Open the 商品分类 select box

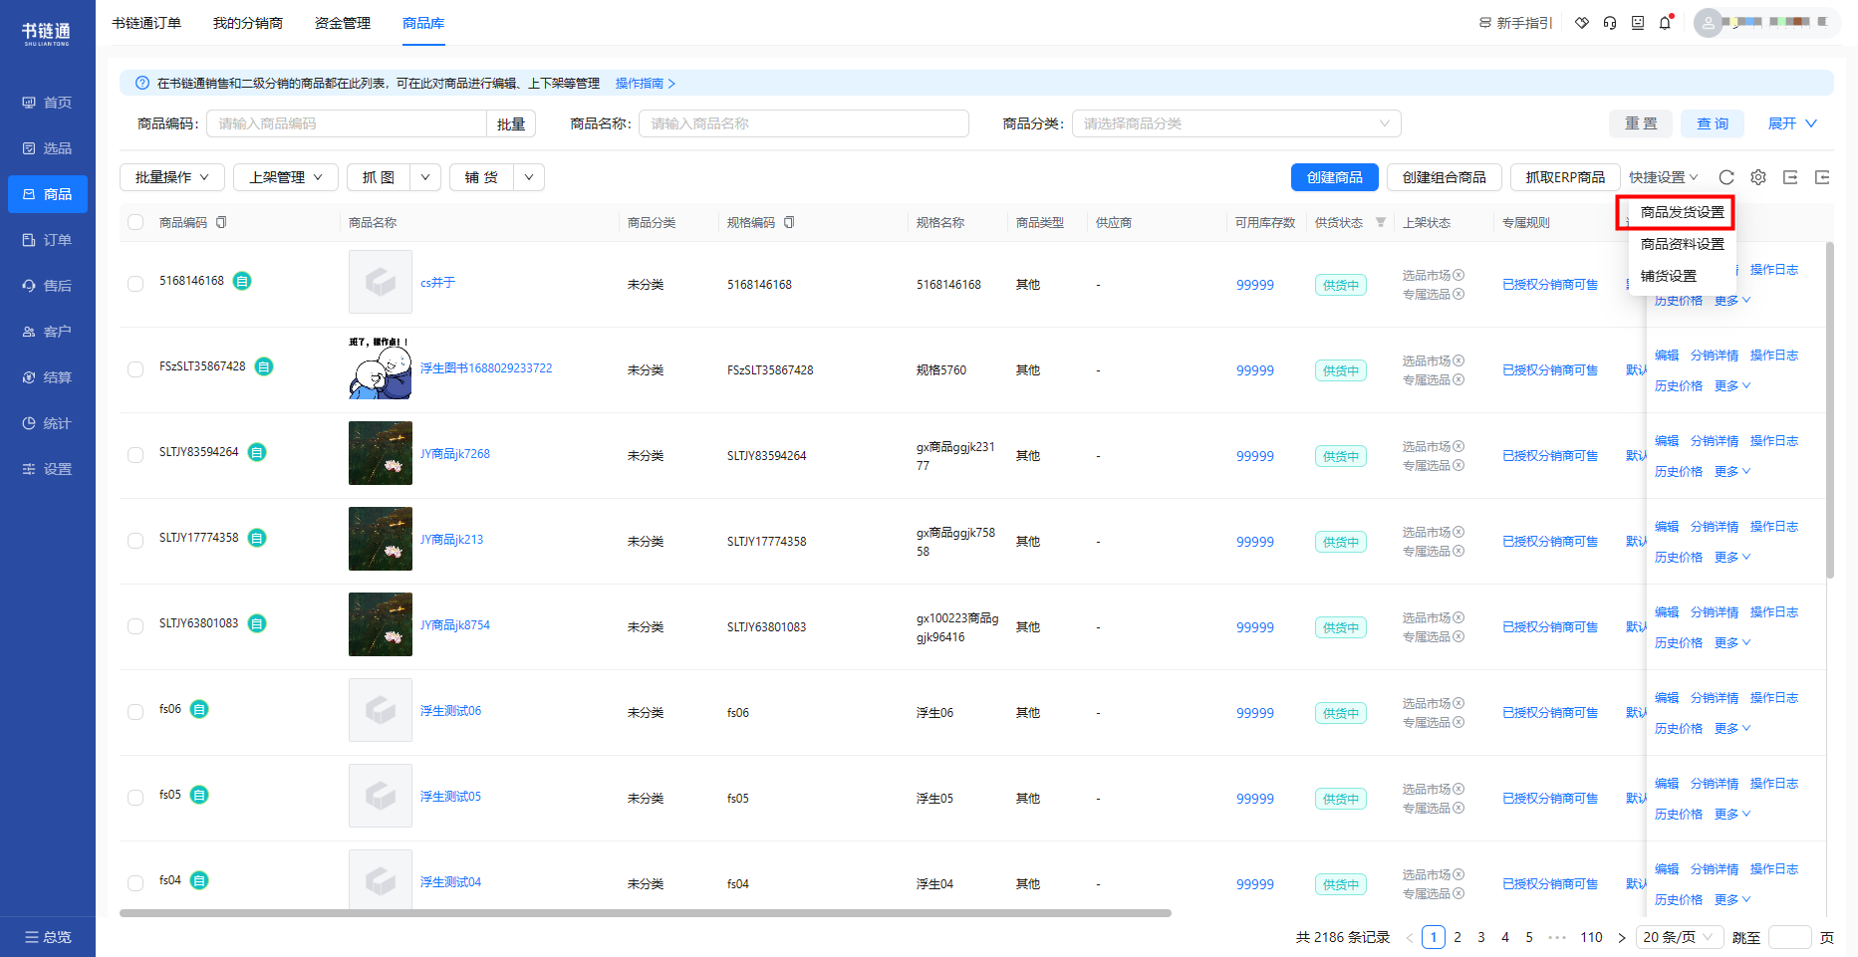(1236, 123)
